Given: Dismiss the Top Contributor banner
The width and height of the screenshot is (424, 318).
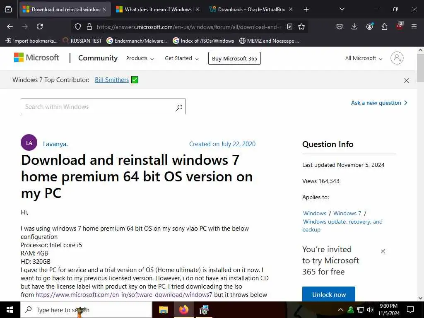Looking at the screenshot, I should coord(407,81).
